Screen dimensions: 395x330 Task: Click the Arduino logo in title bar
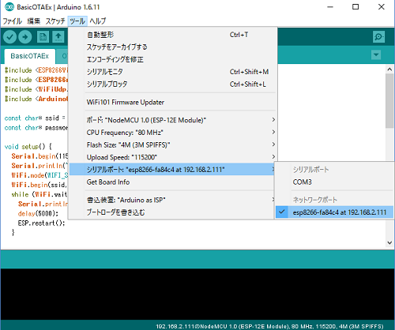coord(9,7)
